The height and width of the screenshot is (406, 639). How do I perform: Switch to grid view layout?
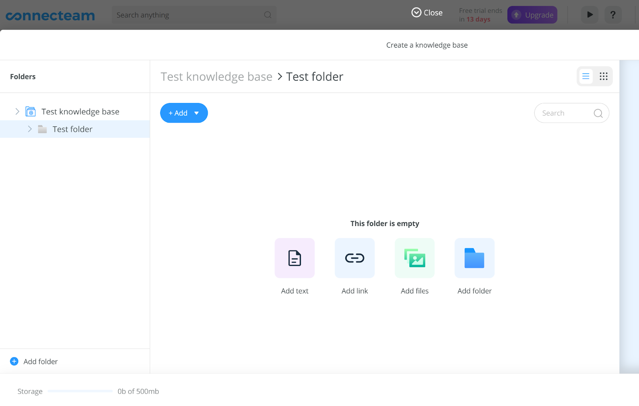[x=603, y=76]
